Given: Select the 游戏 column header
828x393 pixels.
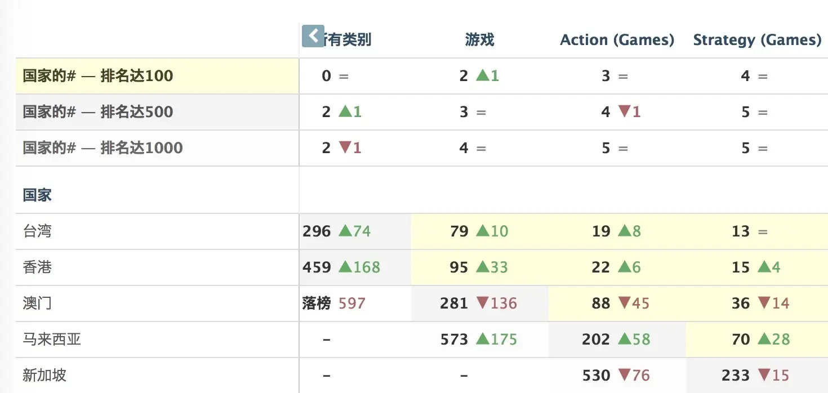Looking at the screenshot, I should tap(479, 40).
